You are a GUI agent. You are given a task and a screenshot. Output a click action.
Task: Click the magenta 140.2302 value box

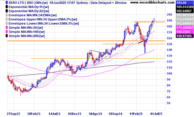click(185, 32)
